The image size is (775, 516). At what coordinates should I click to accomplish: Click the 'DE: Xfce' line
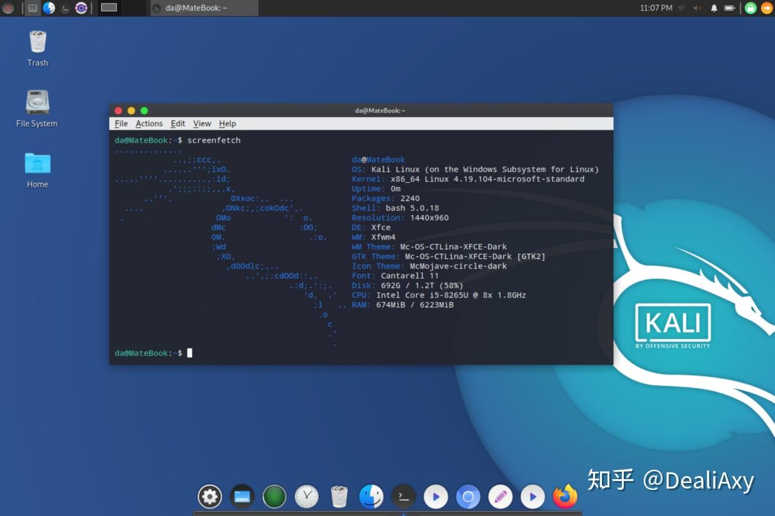371,227
